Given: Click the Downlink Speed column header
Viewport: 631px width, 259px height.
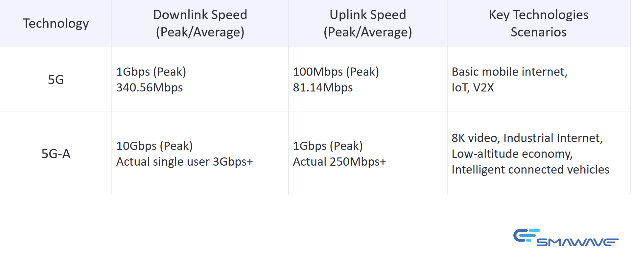Looking at the screenshot, I should (x=200, y=23).
